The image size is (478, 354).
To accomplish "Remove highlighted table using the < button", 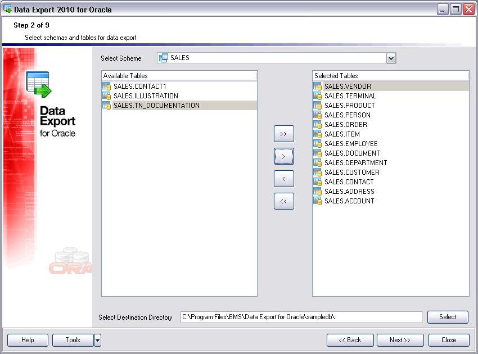I will [x=284, y=179].
